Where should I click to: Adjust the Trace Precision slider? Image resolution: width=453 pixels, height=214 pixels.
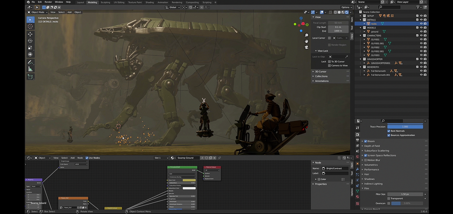point(405,127)
